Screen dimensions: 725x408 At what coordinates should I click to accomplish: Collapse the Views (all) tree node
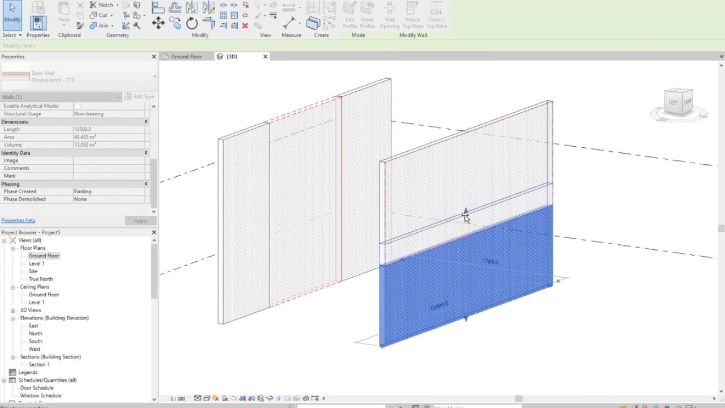(x=5, y=240)
